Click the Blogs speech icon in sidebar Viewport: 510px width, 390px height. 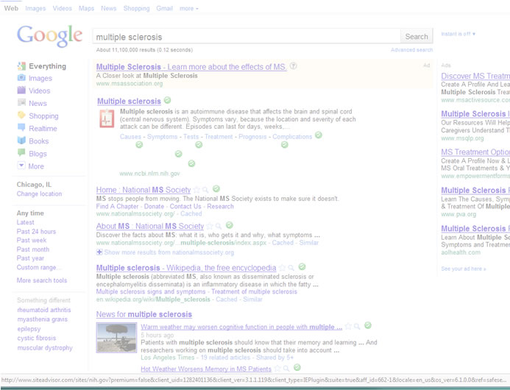[21, 152]
